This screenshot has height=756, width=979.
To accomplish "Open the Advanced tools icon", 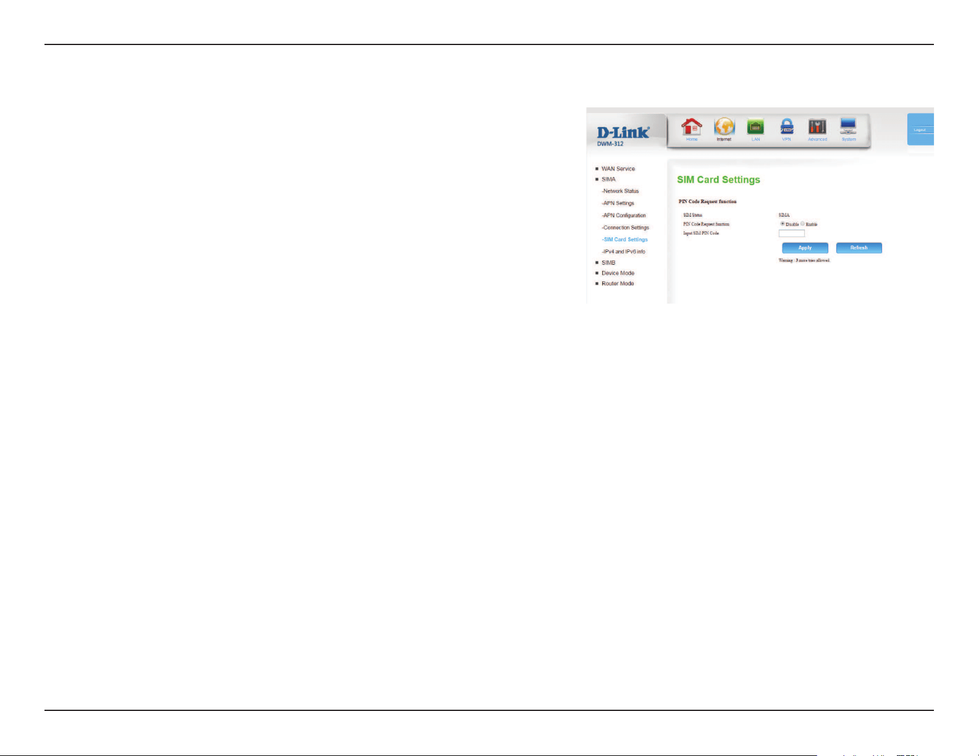I will (x=817, y=127).
